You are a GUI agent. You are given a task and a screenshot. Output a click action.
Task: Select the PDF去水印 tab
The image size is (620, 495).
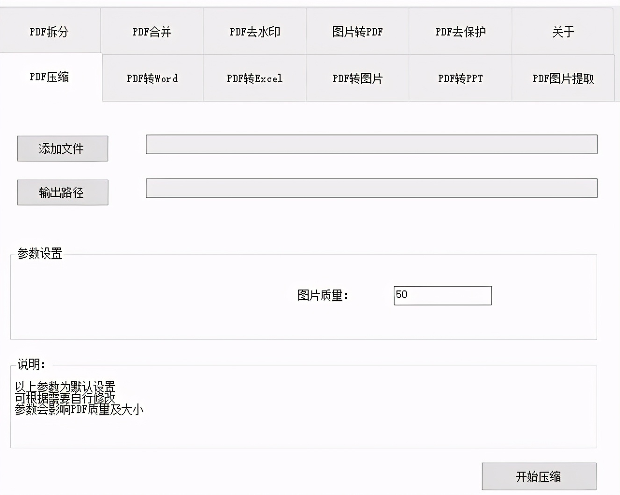tap(255, 32)
